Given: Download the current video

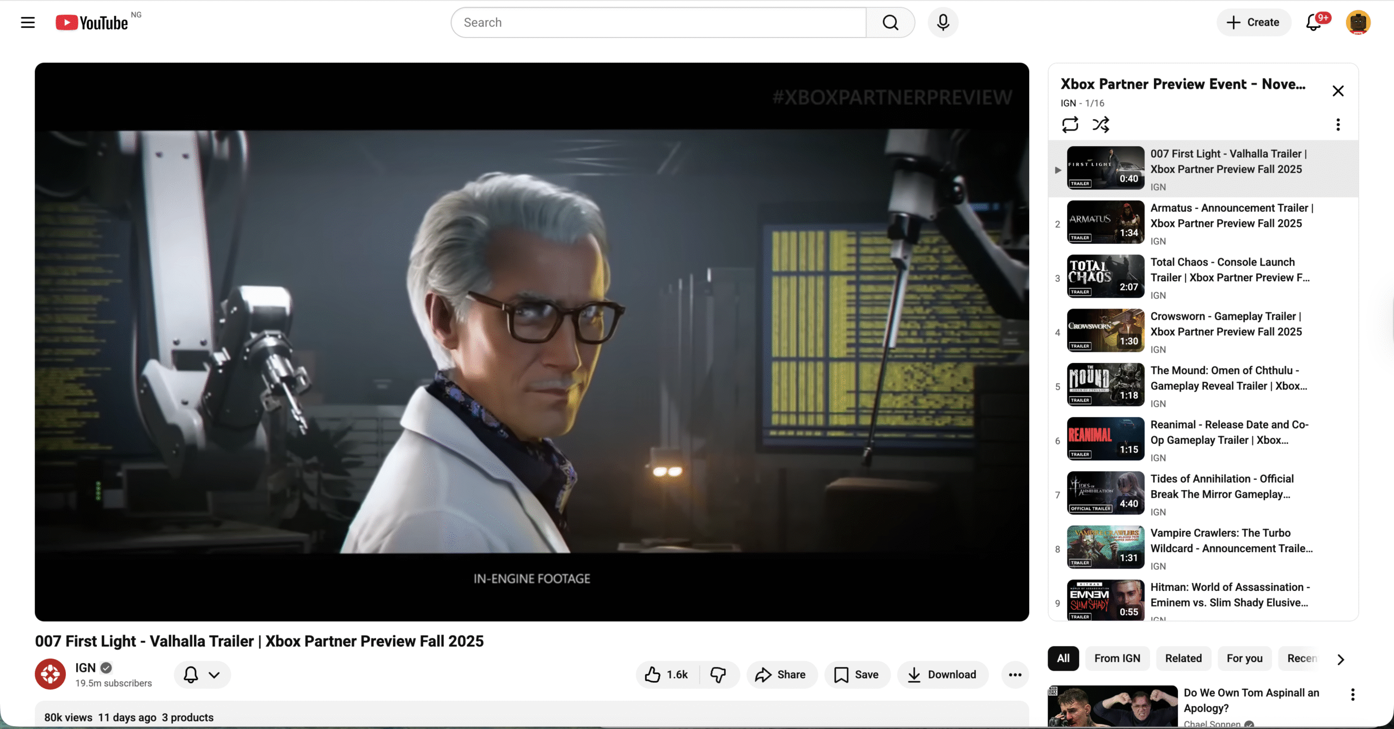Looking at the screenshot, I should coord(943,675).
